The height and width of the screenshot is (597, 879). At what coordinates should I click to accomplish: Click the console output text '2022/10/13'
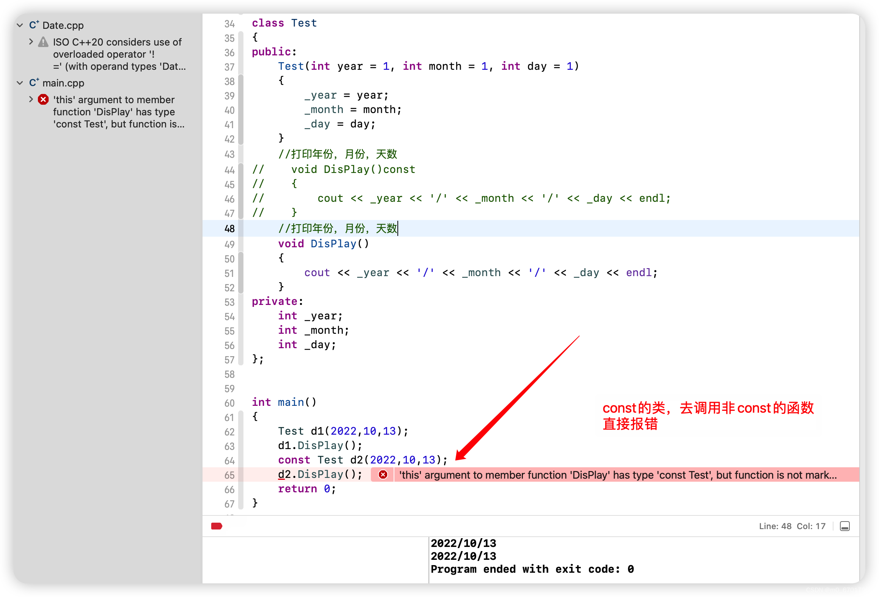(x=463, y=544)
